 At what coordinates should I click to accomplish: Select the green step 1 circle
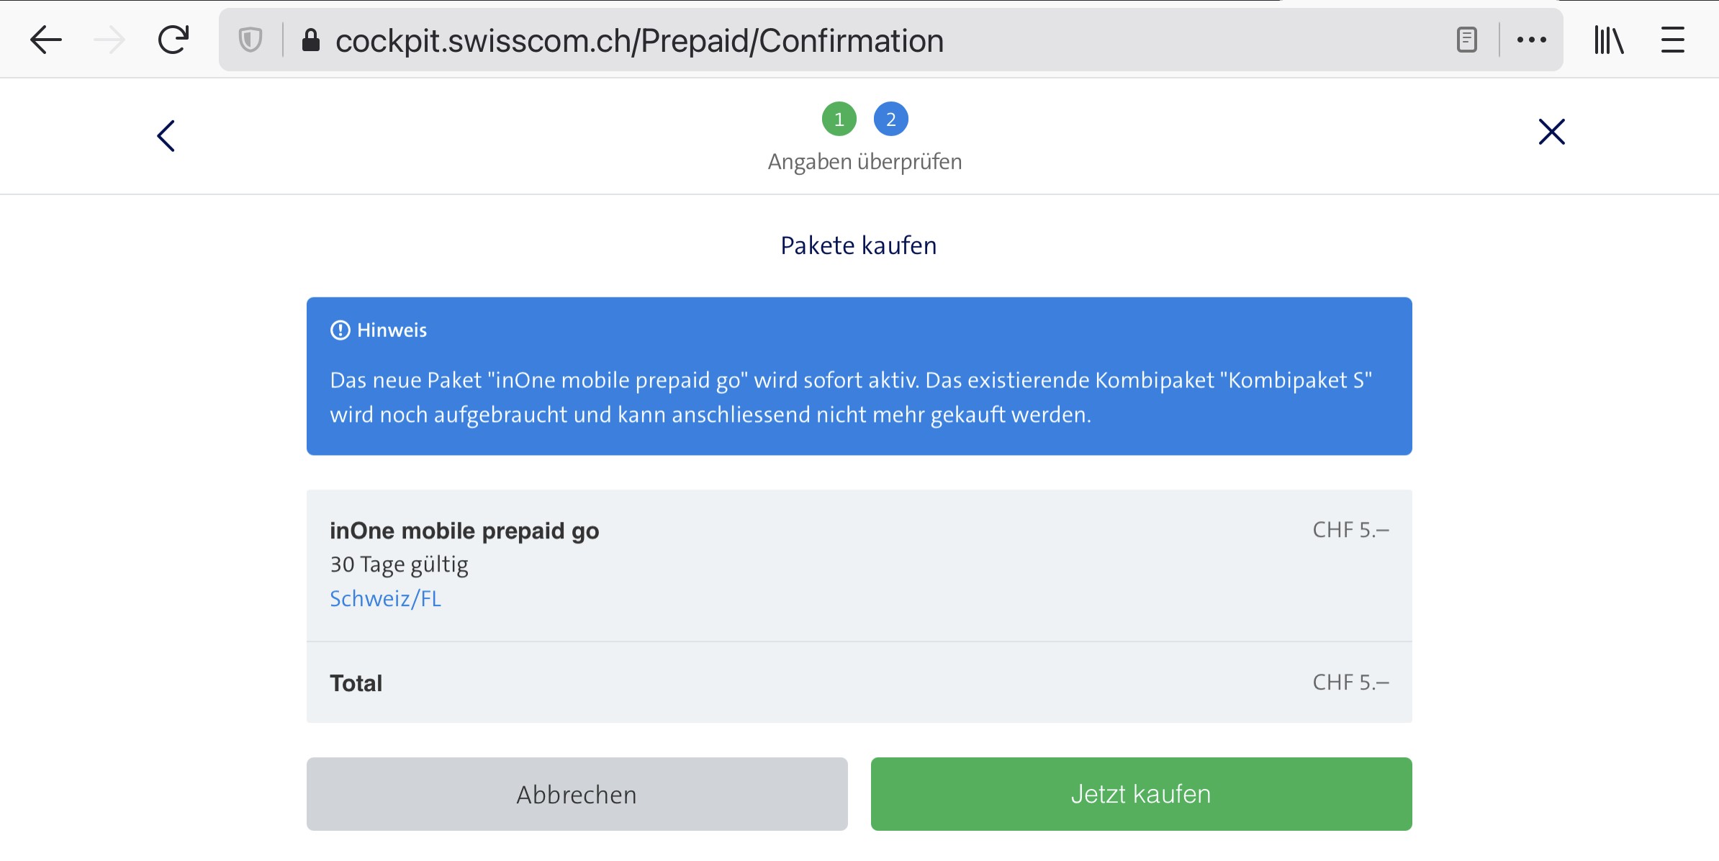click(839, 119)
